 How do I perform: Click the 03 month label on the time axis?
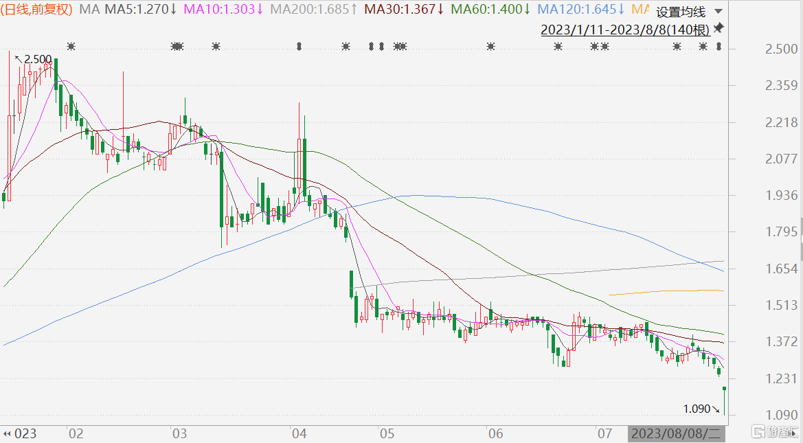[180, 434]
